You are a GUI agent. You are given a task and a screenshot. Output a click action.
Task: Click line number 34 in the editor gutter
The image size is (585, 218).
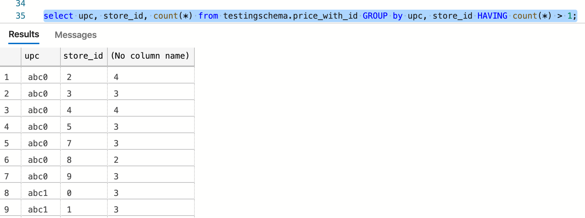coord(21,4)
